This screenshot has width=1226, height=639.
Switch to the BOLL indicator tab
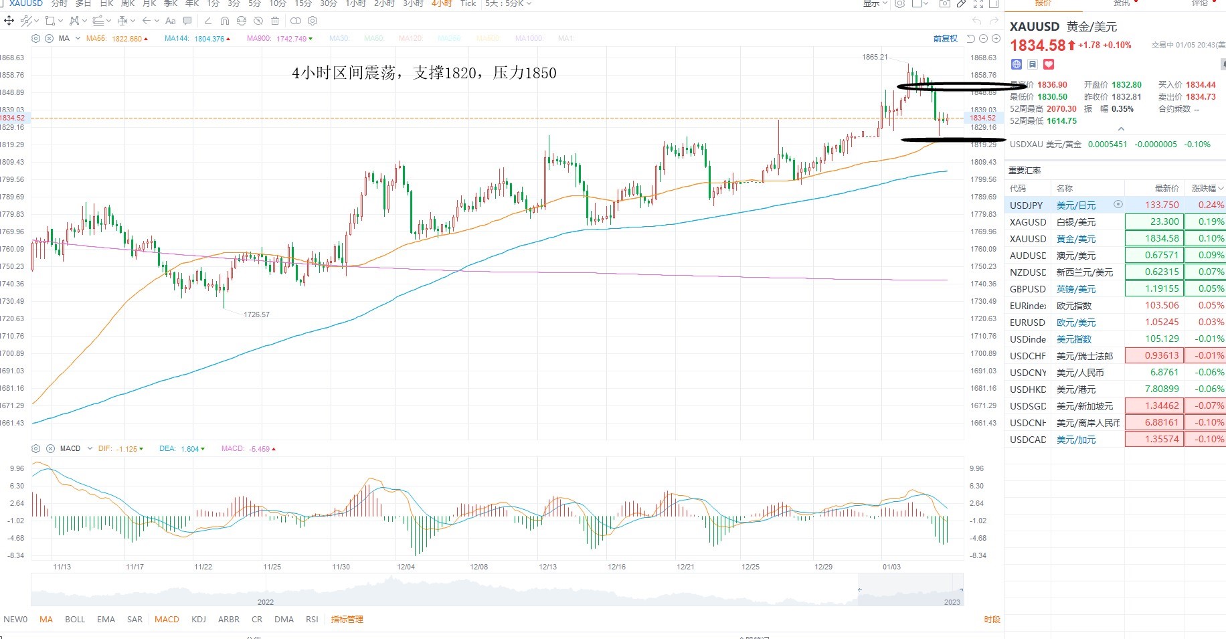pos(75,619)
